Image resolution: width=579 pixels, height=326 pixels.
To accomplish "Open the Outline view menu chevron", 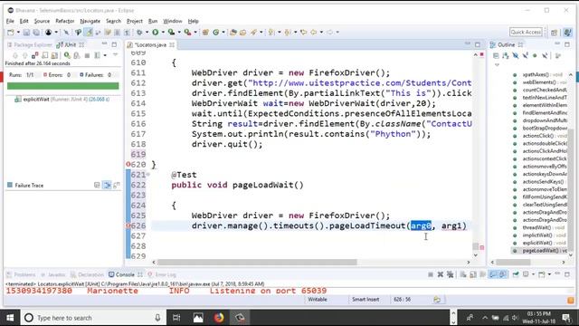I will [497, 65].
